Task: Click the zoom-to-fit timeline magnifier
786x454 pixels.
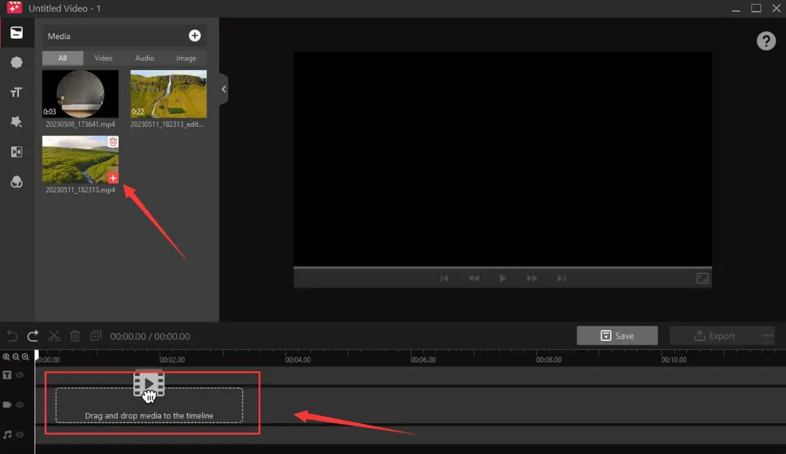Action: click(x=26, y=357)
